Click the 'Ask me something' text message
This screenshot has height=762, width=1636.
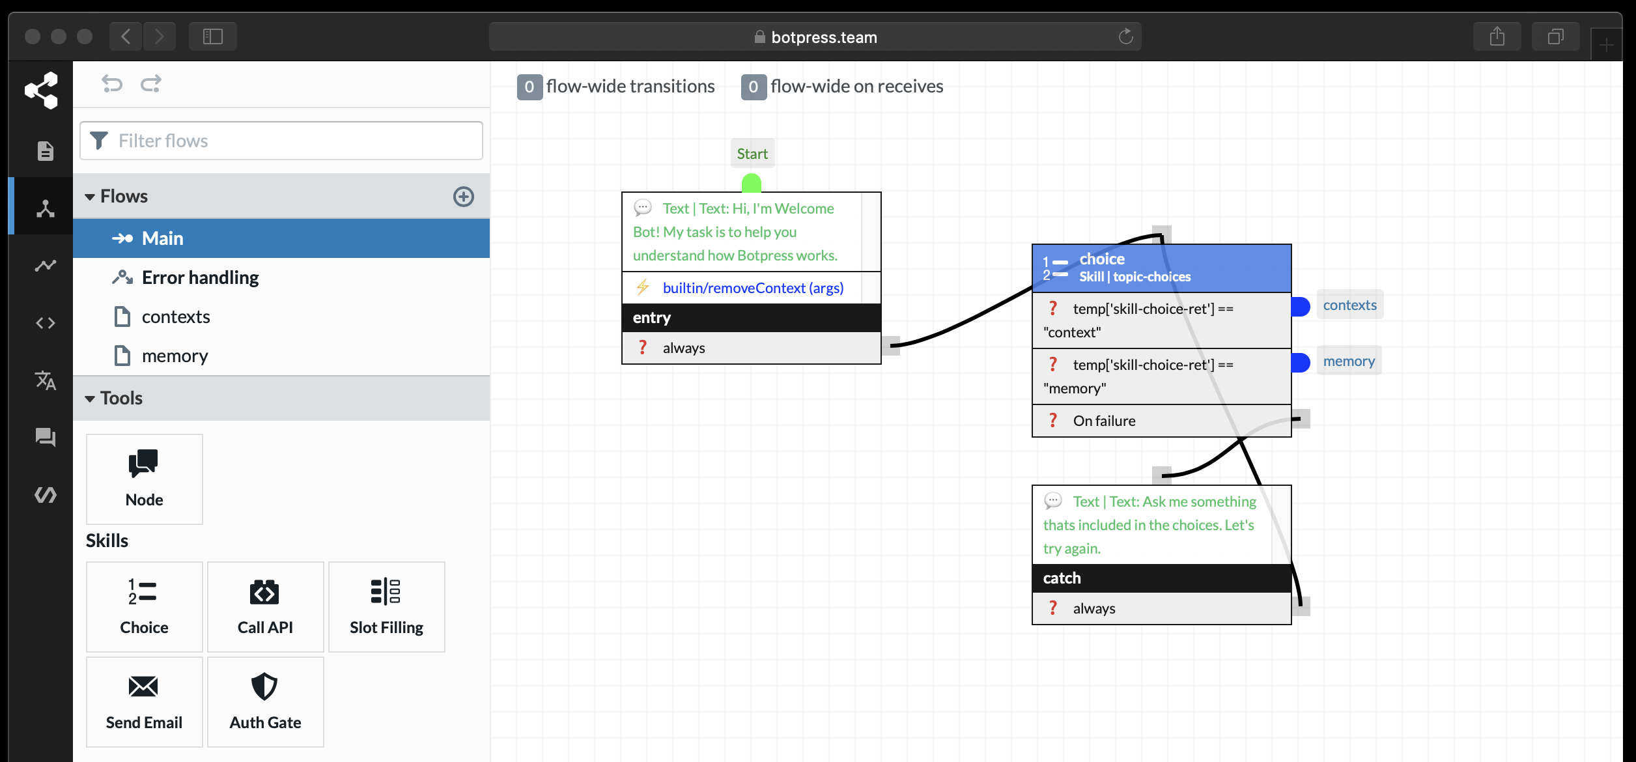tap(1153, 525)
